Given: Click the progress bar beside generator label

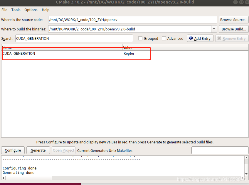Looking at the screenshot, I should [x=220, y=150].
